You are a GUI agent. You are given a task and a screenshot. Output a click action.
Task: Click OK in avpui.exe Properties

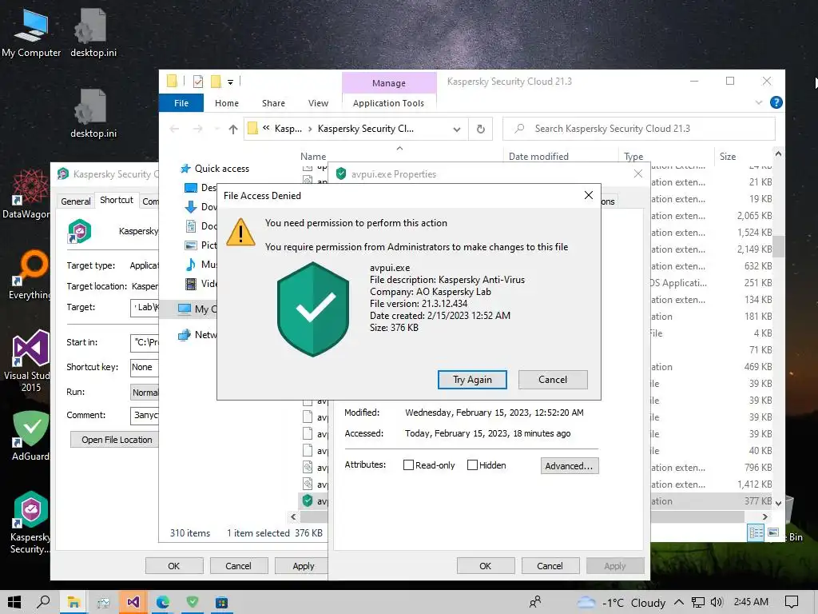(485, 566)
